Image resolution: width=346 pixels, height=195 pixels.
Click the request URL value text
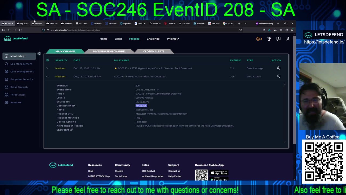click(161, 114)
